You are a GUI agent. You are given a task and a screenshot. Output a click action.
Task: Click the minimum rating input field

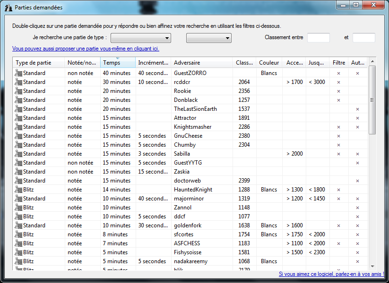coord(318,38)
